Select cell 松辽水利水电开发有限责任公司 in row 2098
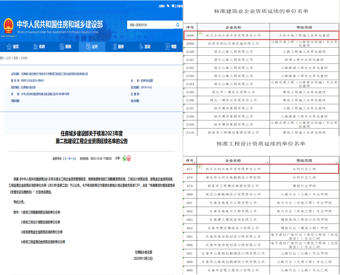This screenshot has height=275, width=340. coord(233,35)
